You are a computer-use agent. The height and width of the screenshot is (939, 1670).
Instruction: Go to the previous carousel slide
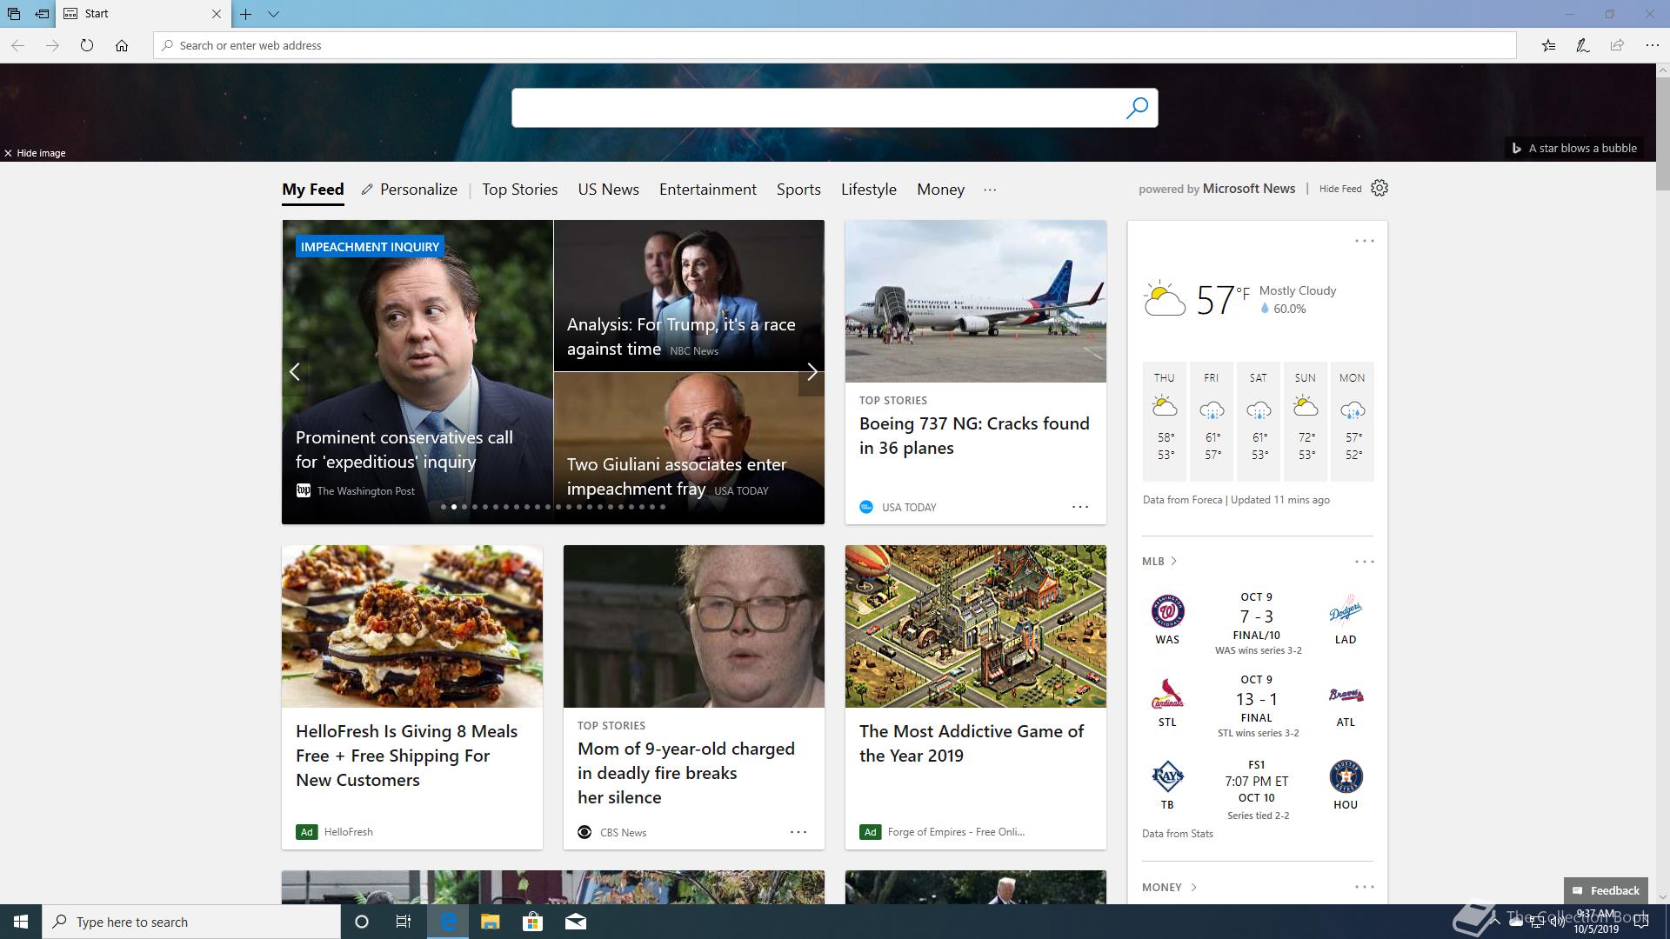[x=295, y=372]
